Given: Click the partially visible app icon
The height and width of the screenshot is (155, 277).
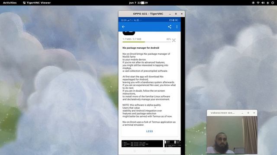Looking at the screenshot, I should pos(129,33).
